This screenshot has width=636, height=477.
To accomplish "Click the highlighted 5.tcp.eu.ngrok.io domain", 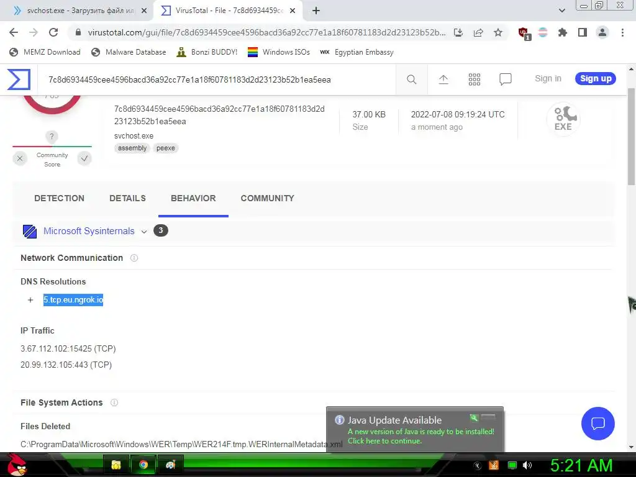I will tap(73, 300).
